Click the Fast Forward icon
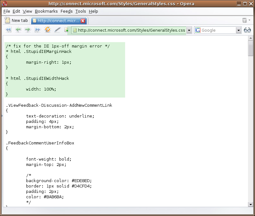The height and width of the screenshot is (216, 255). 38,30
